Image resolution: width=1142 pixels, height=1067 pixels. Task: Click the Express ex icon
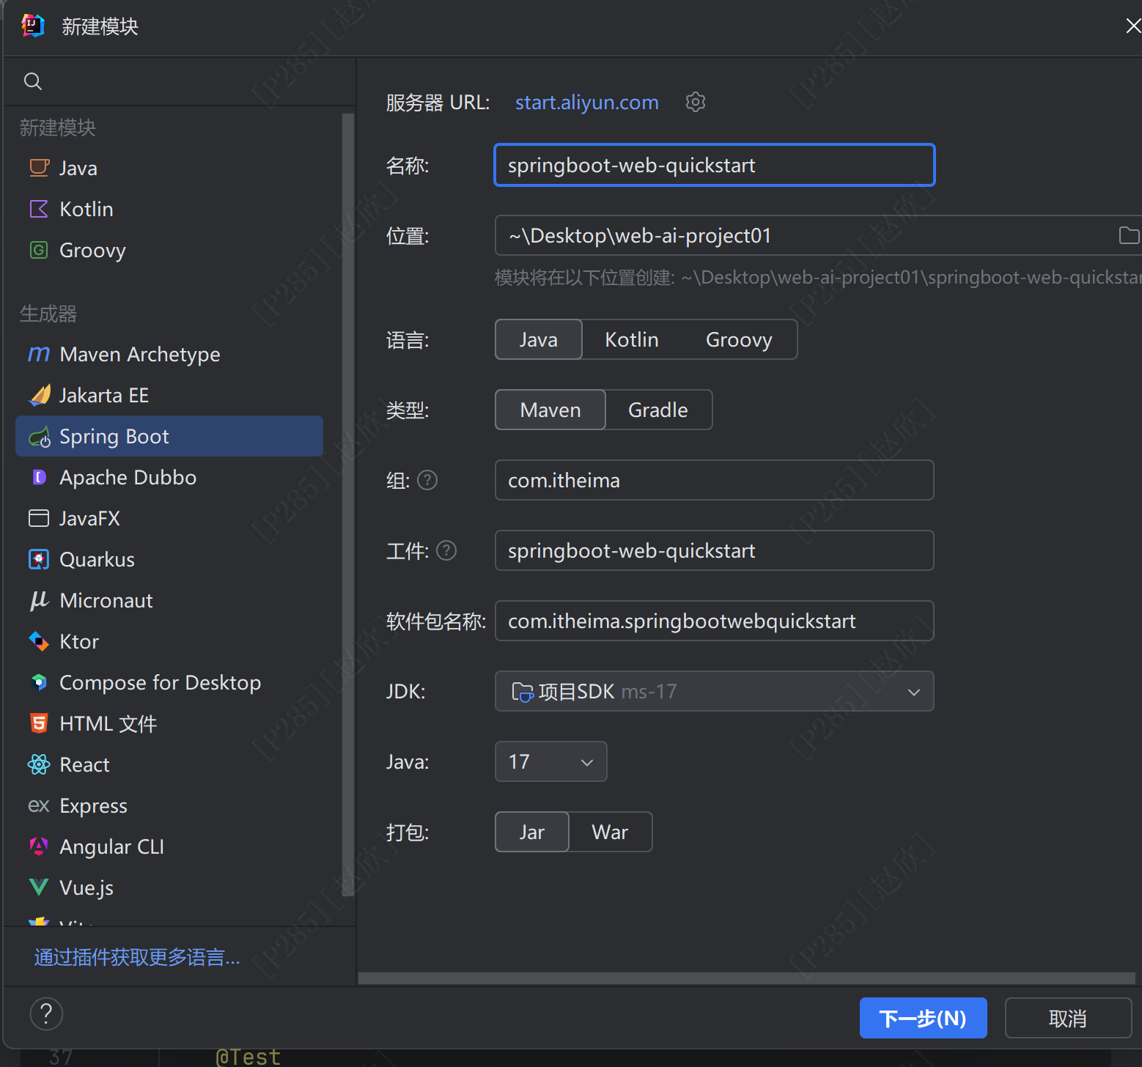coord(39,806)
